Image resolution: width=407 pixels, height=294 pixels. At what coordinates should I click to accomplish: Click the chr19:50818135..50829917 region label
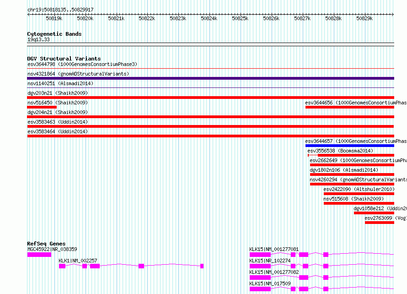60,10
